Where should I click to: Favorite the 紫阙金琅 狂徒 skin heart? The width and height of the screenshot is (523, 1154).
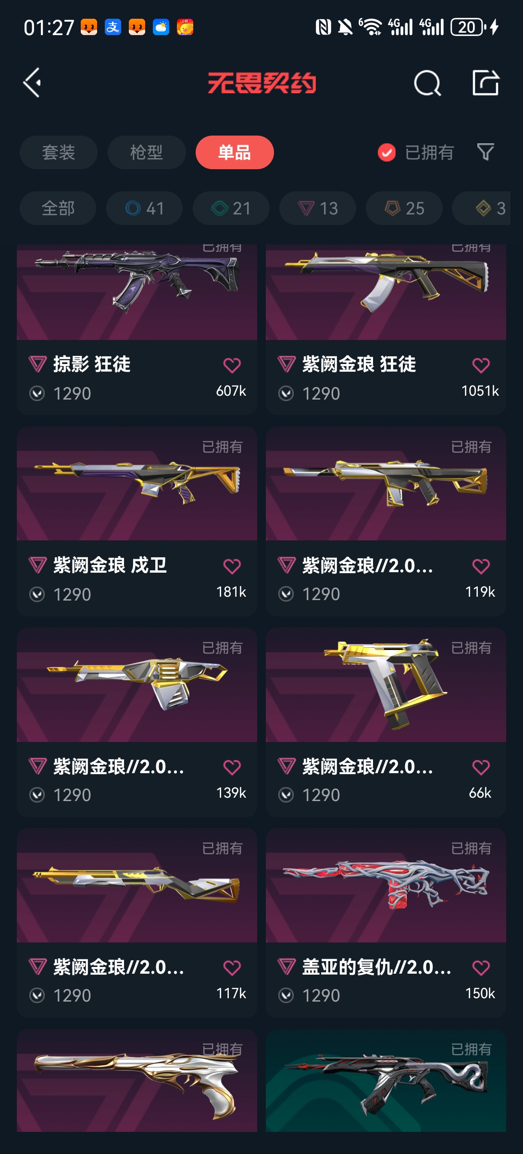(481, 365)
